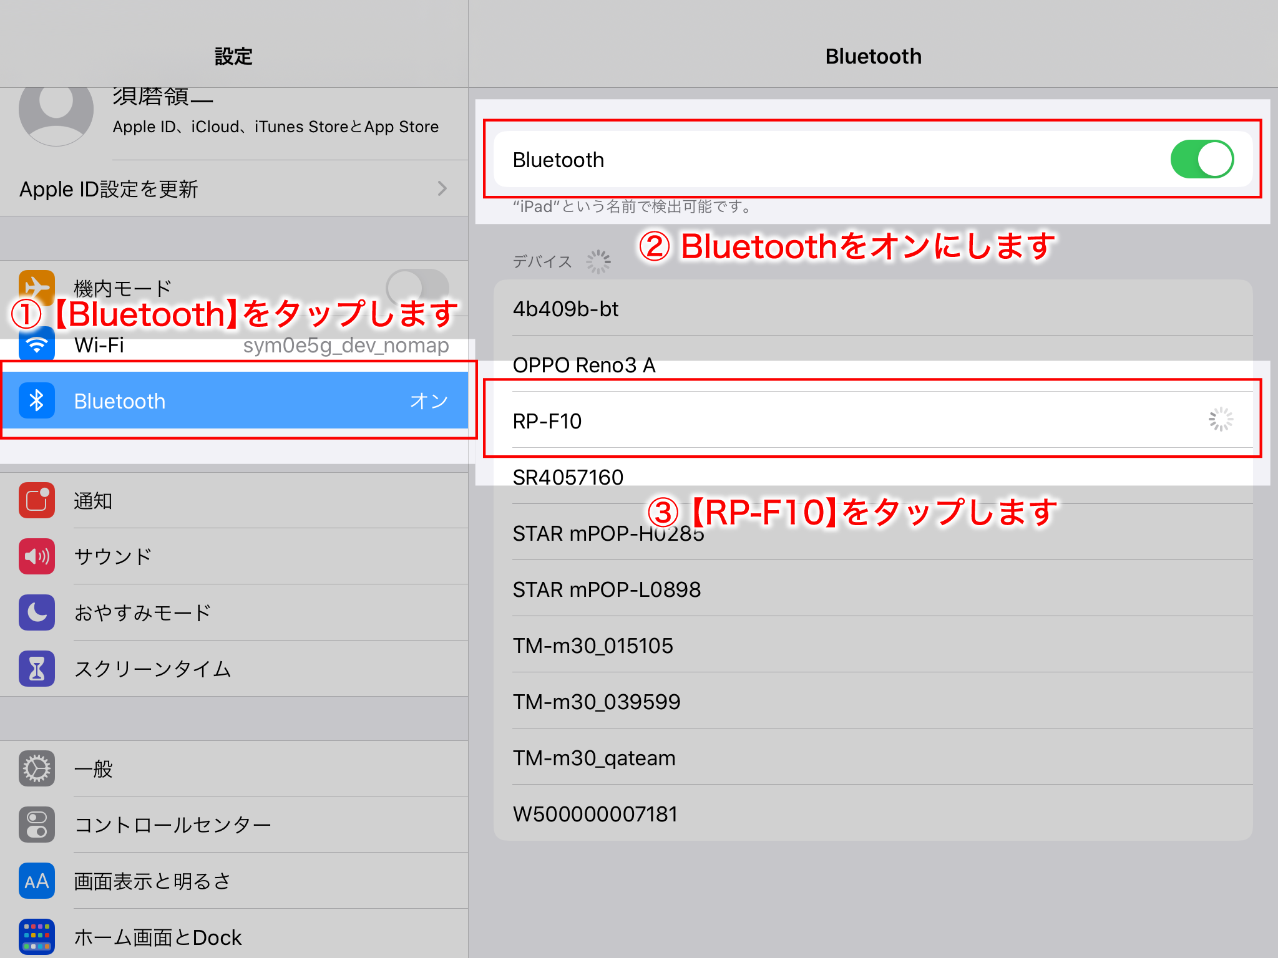
Task: Tap the orange airplane mode icon
Action: coord(37,287)
